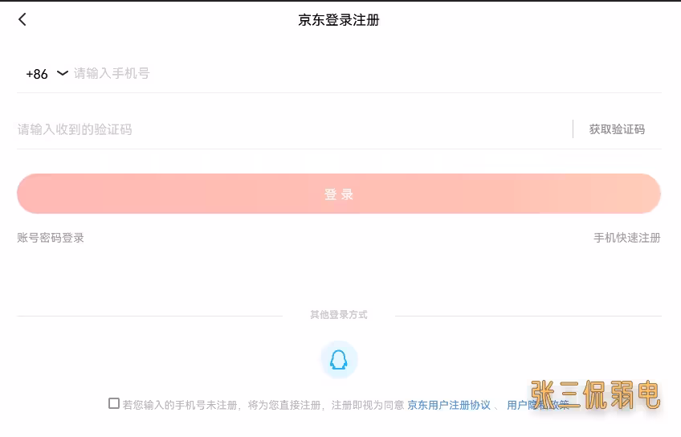
Task: Expand the country code chevron beside +86
Action: 63,73
